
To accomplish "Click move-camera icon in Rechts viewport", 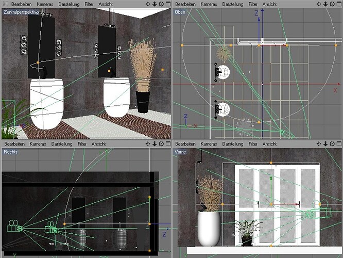I will click(148, 144).
